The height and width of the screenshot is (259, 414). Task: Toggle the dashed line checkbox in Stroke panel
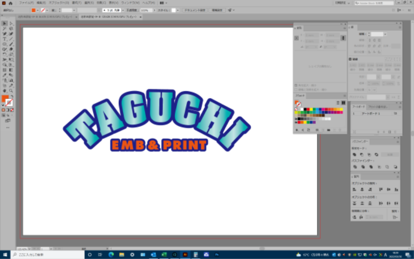pyautogui.click(x=350, y=59)
